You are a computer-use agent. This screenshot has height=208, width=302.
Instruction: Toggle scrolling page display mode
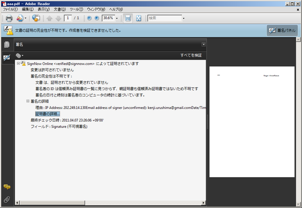tap(128, 18)
